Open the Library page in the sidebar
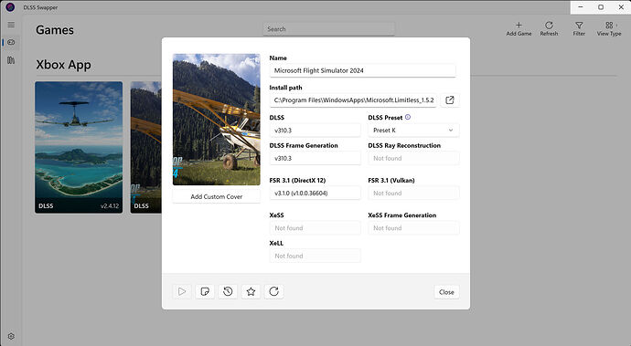 [x=11, y=60]
